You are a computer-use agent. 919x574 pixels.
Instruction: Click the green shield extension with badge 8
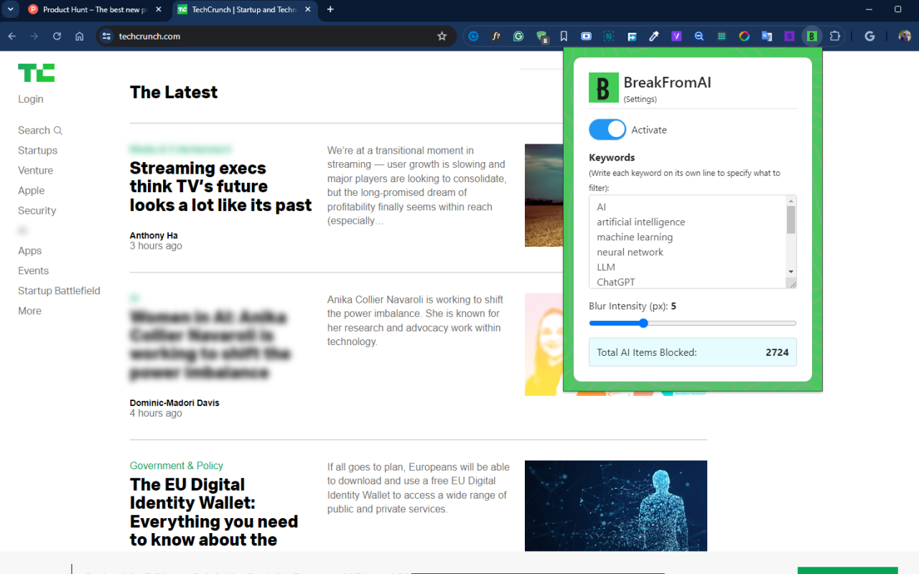tap(542, 37)
